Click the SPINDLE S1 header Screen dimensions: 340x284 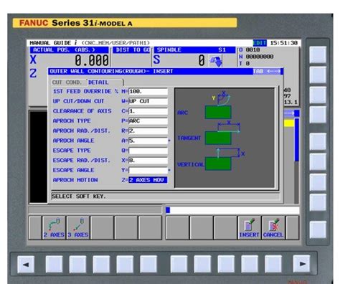(194, 49)
